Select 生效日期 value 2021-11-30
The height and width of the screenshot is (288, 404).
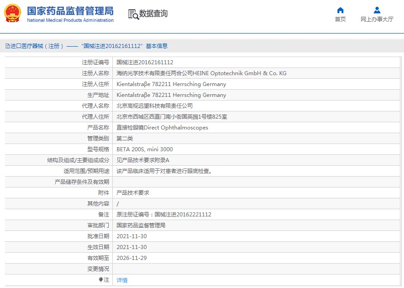point(132,247)
